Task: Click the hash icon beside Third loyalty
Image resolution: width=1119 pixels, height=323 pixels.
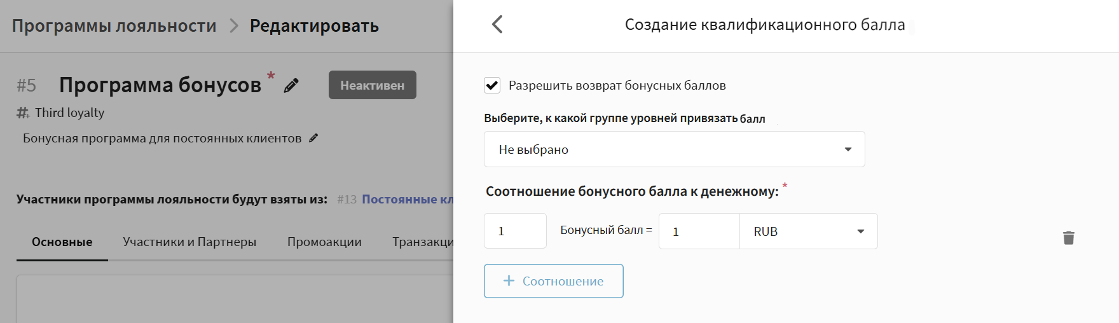Action: point(23,113)
